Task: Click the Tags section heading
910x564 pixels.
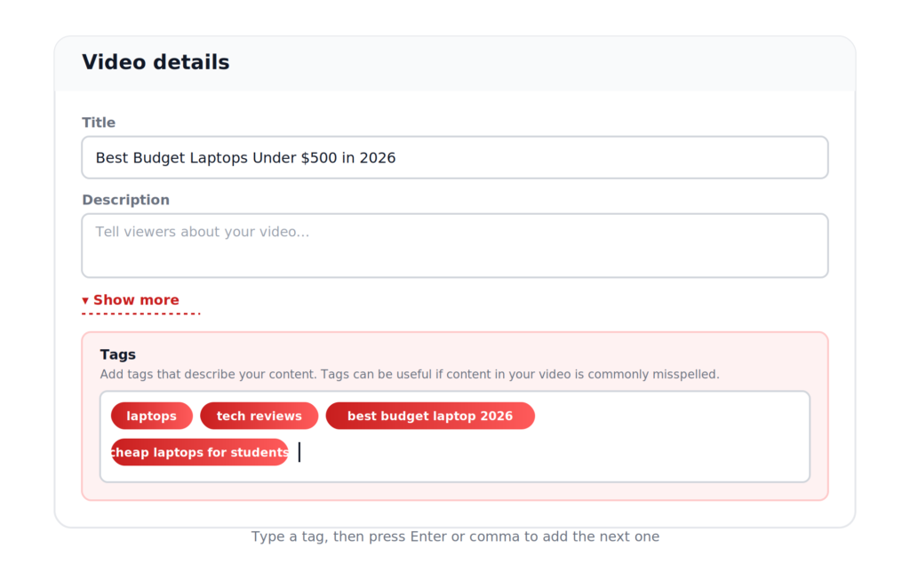Action: pos(118,354)
